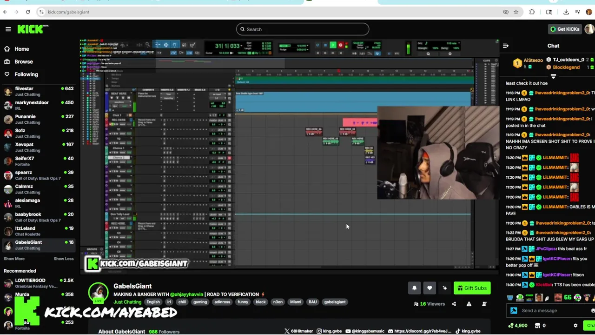Screen dimensions: 595x335
Task: Open the user profile avatar menu
Action: (589, 29)
